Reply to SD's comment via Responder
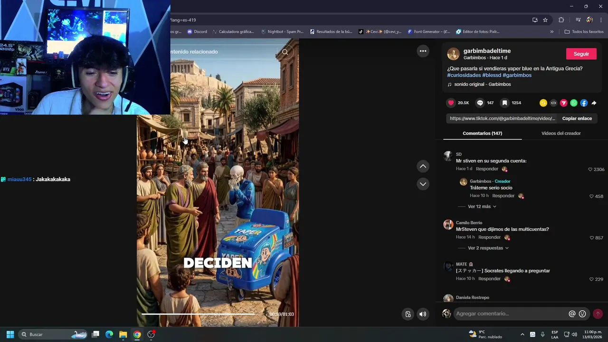This screenshot has width=608, height=342. click(x=487, y=169)
